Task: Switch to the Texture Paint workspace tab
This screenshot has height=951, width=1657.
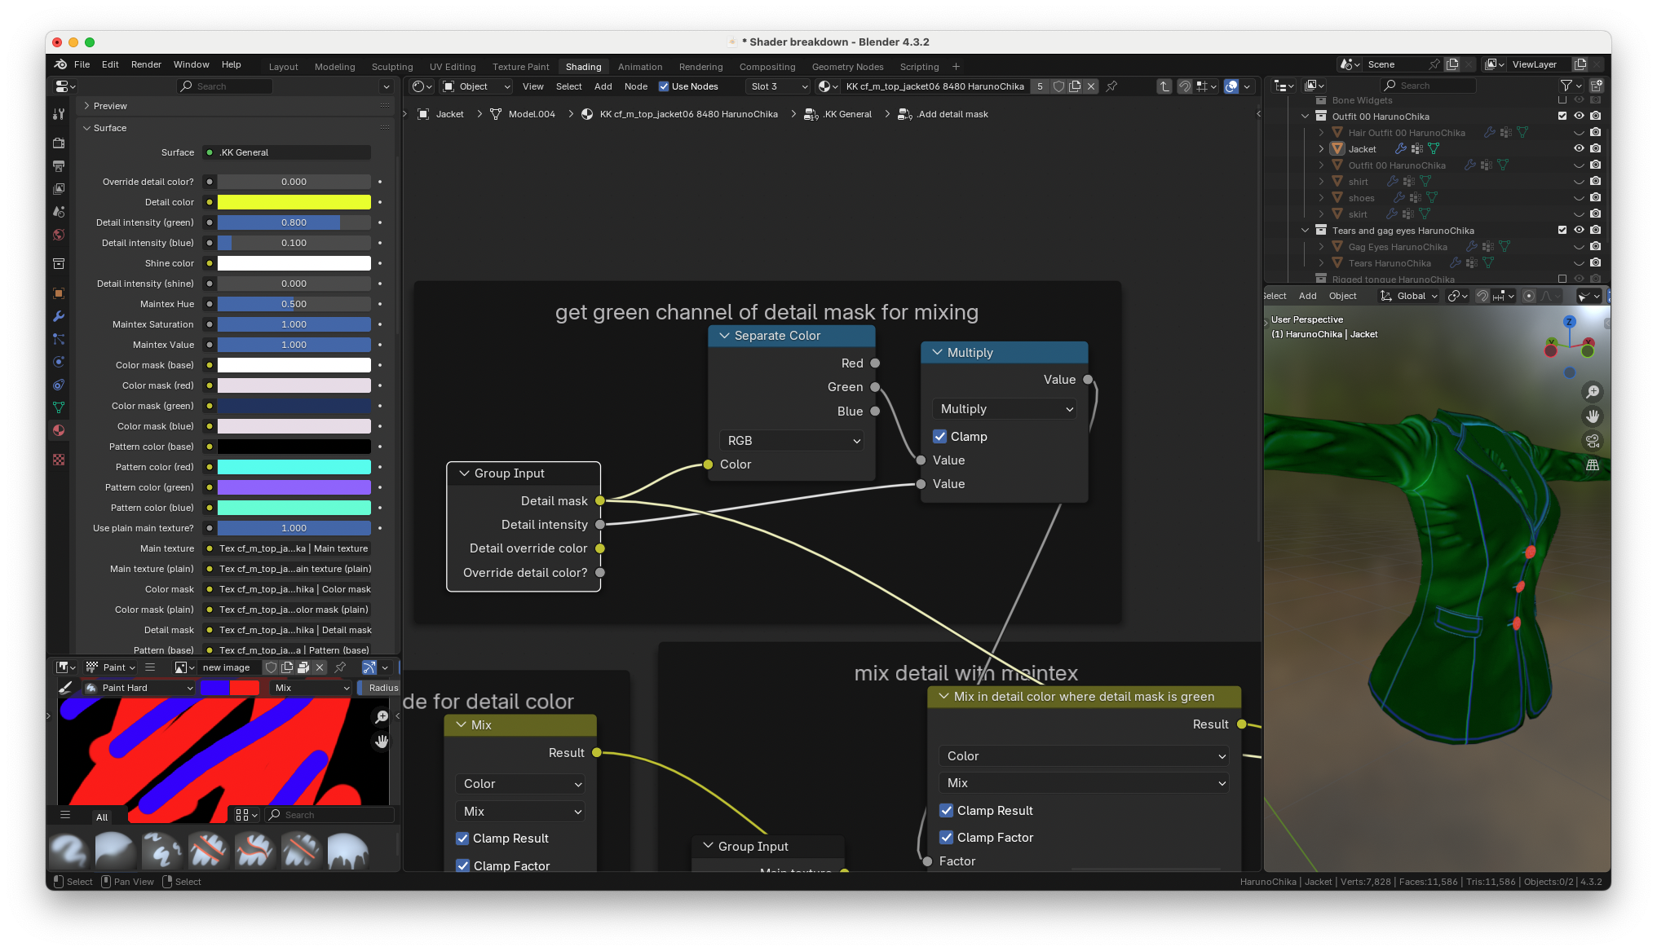Action: (520, 67)
